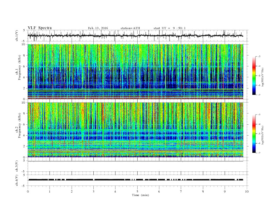Click the "2" kHz tick of ch.2 axis

25,146
